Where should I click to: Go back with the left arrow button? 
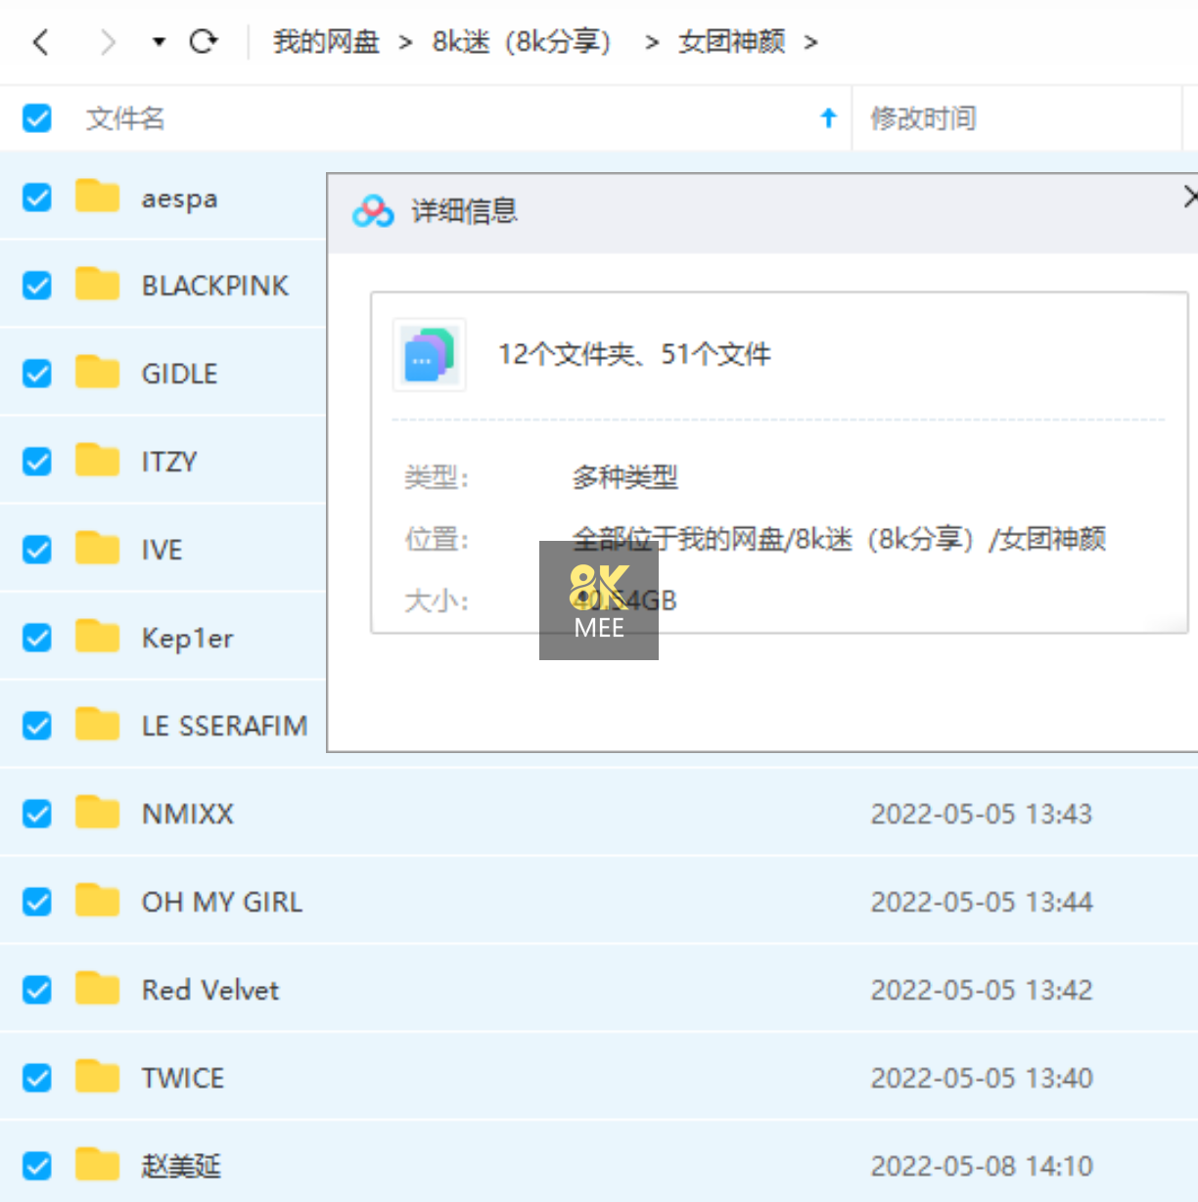click(x=41, y=42)
